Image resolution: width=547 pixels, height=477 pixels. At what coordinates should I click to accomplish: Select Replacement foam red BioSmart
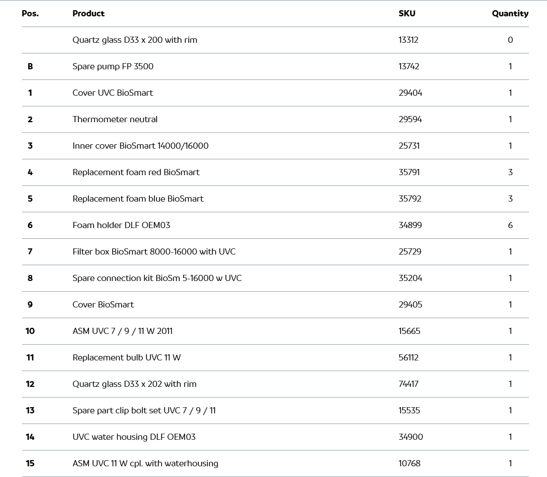(x=136, y=172)
